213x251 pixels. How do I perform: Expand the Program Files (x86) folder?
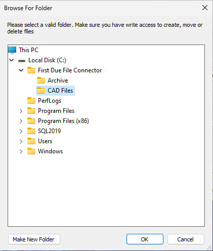click(21, 121)
